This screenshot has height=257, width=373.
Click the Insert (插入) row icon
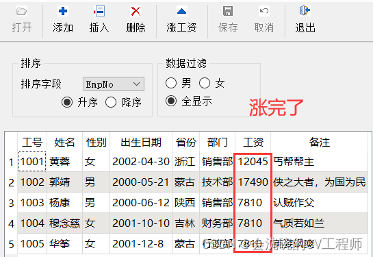pos(99,11)
